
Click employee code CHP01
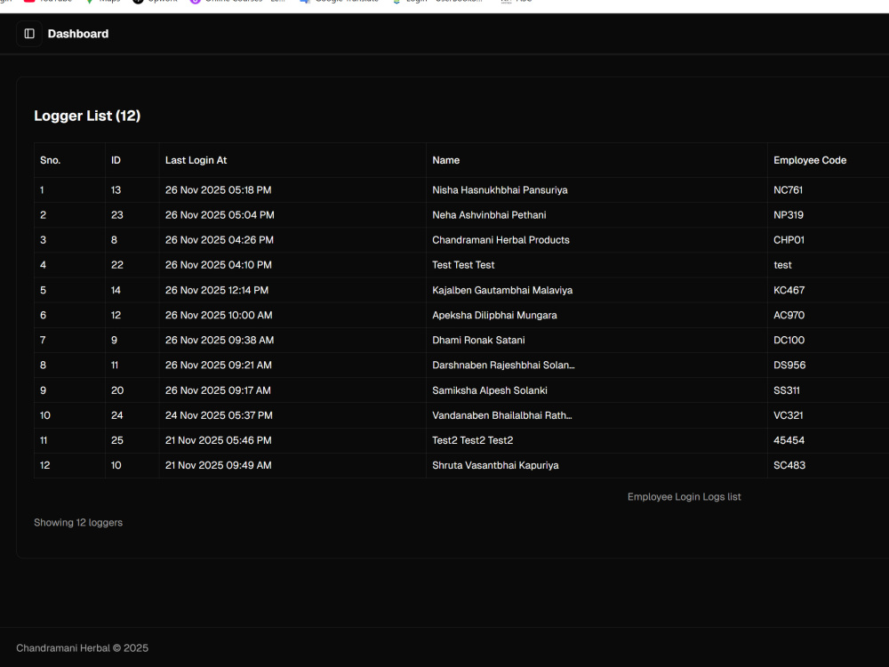coord(789,240)
